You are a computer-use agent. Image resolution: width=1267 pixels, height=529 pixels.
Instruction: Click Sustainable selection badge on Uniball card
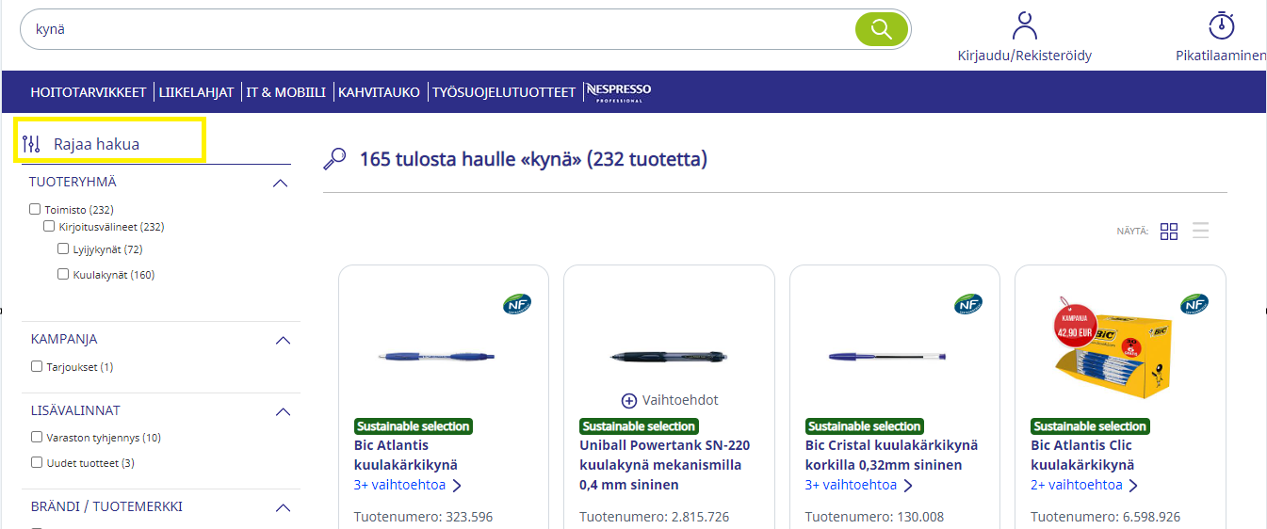tap(639, 426)
